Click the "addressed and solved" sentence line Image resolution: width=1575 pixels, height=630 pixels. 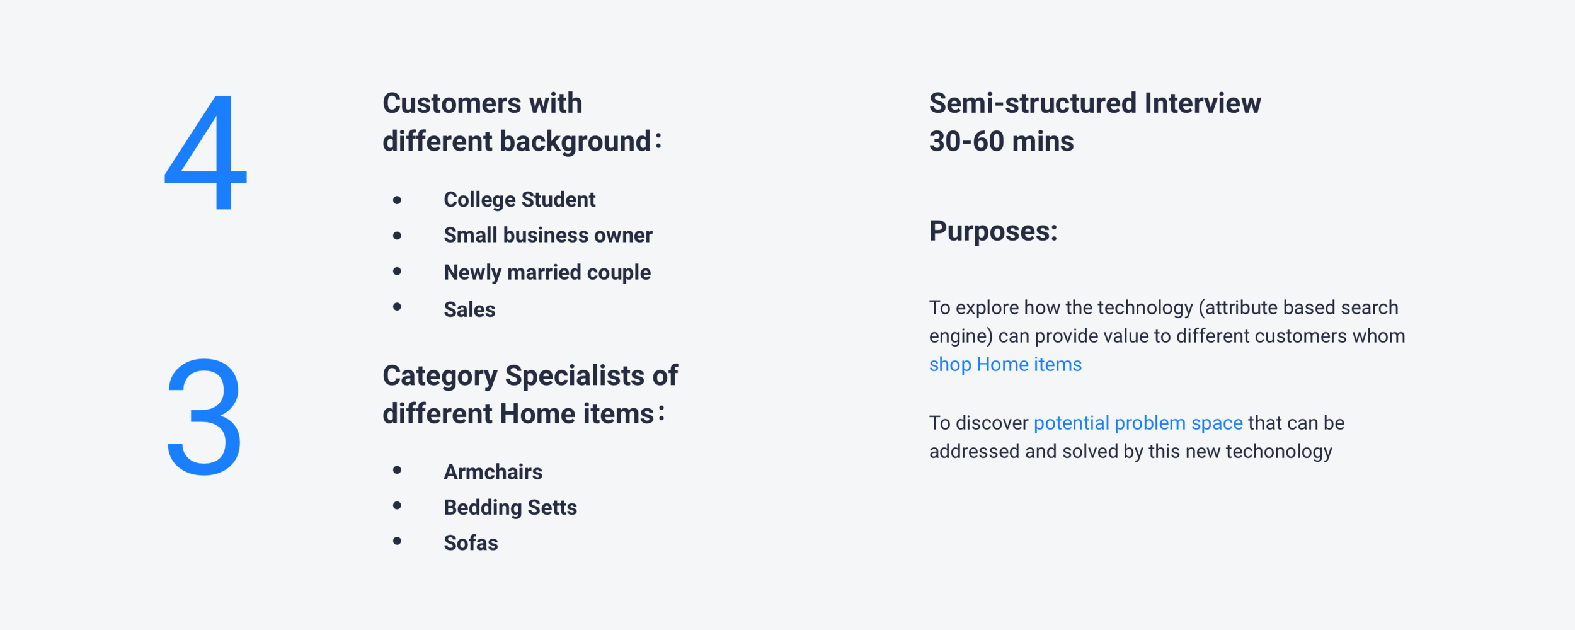pyautogui.click(x=1130, y=451)
